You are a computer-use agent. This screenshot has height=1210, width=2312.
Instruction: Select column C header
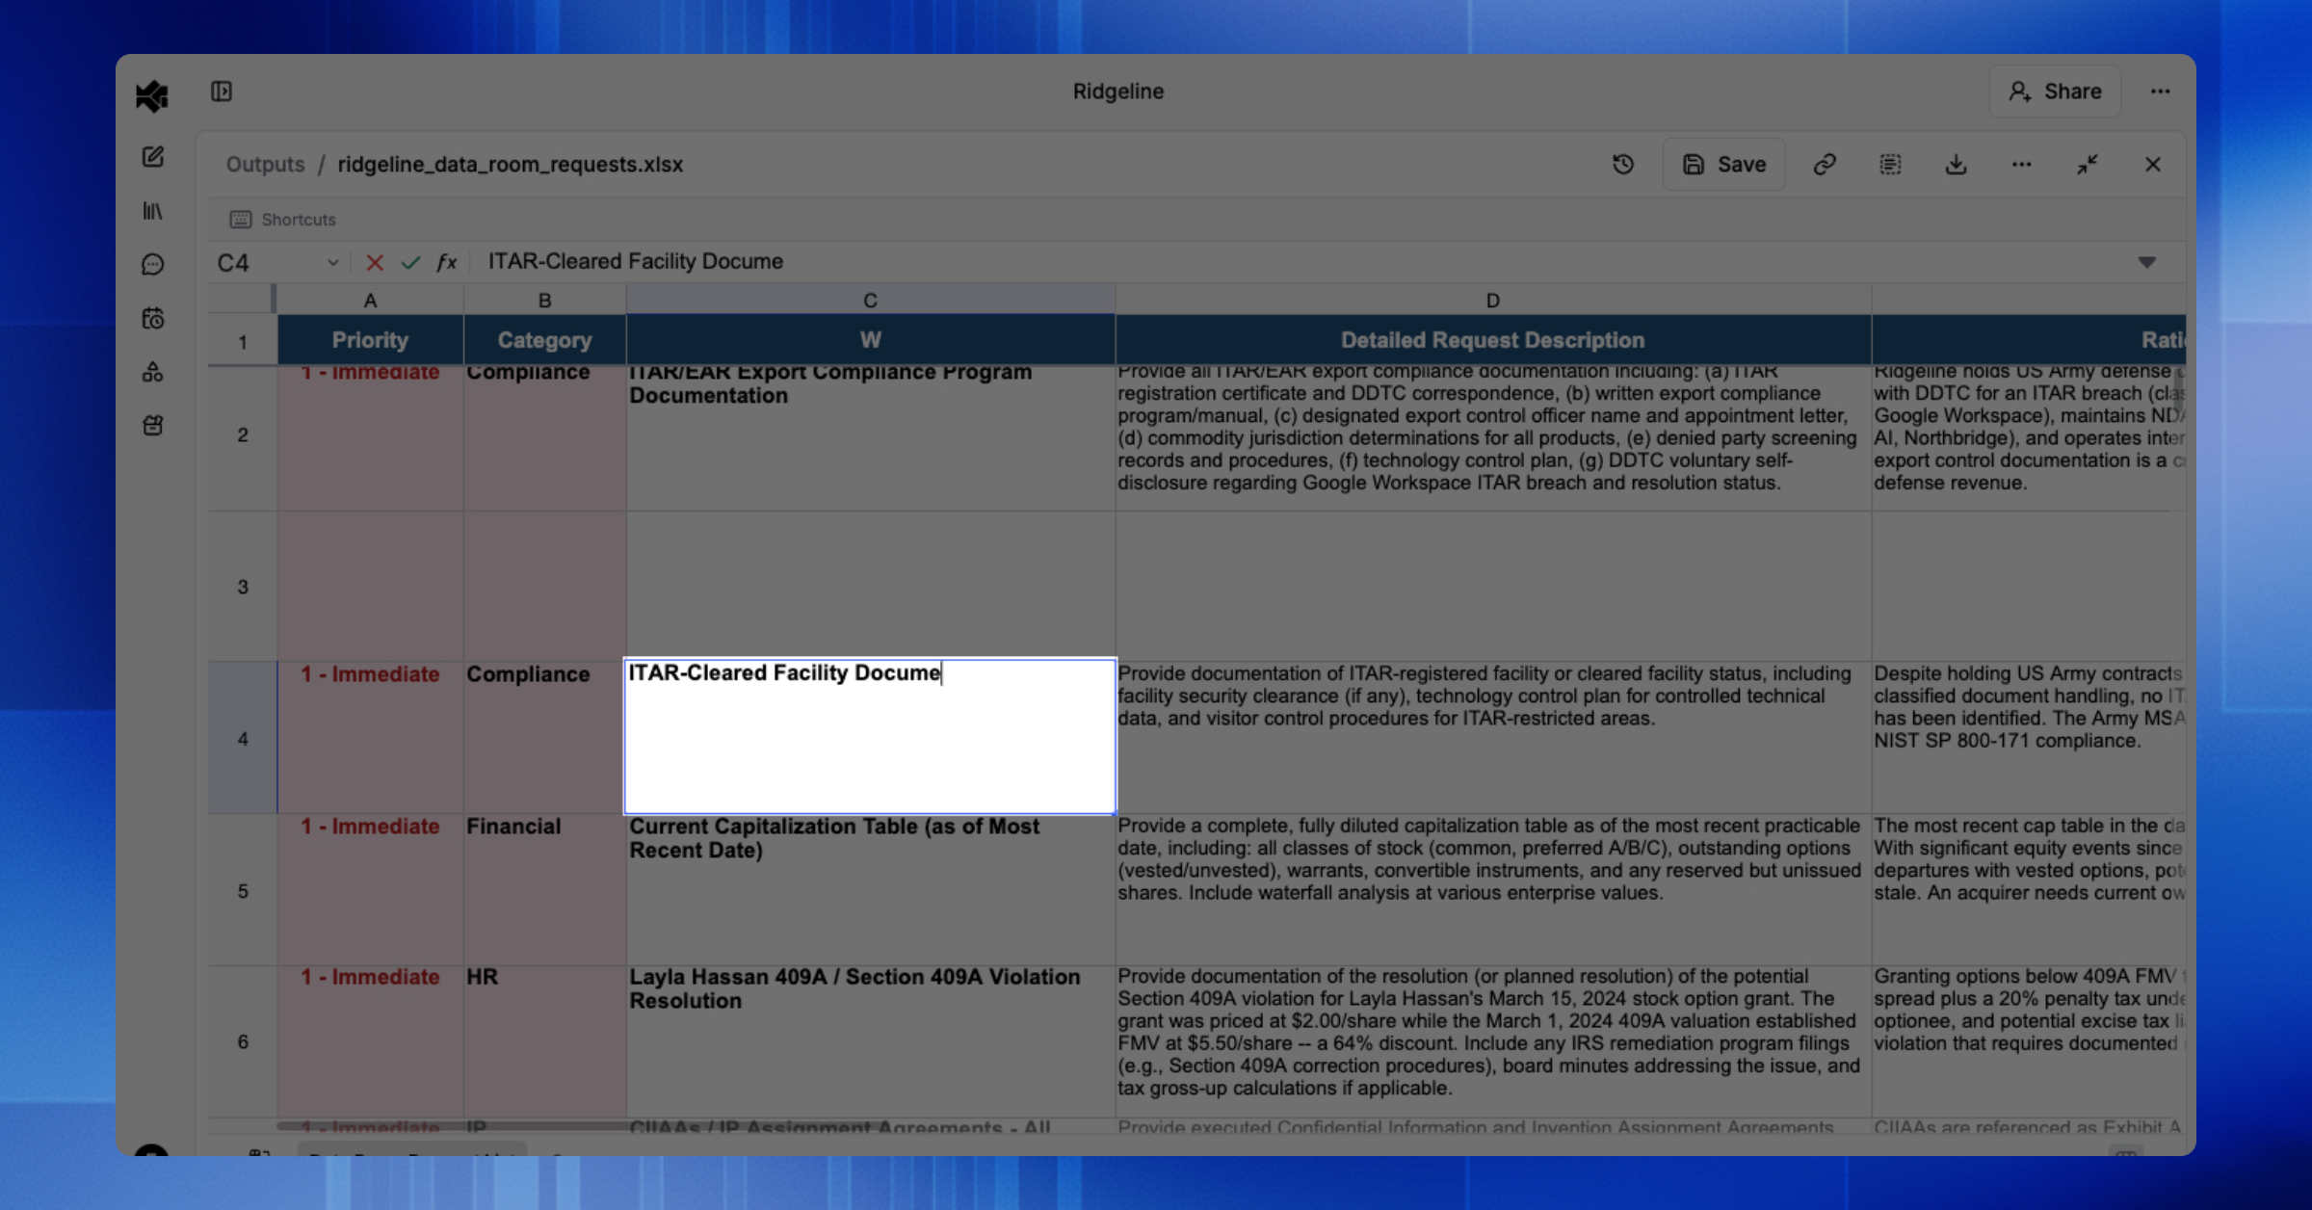pos(870,301)
